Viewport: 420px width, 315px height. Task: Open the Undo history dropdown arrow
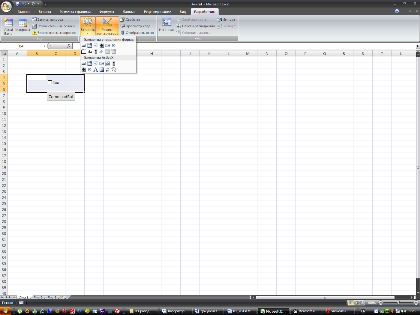[28, 4]
